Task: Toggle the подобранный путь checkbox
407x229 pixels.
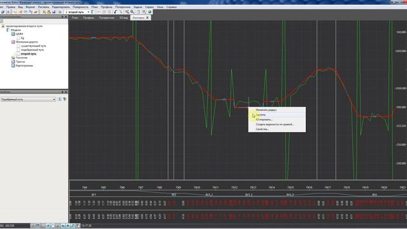Action: point(18,50)
